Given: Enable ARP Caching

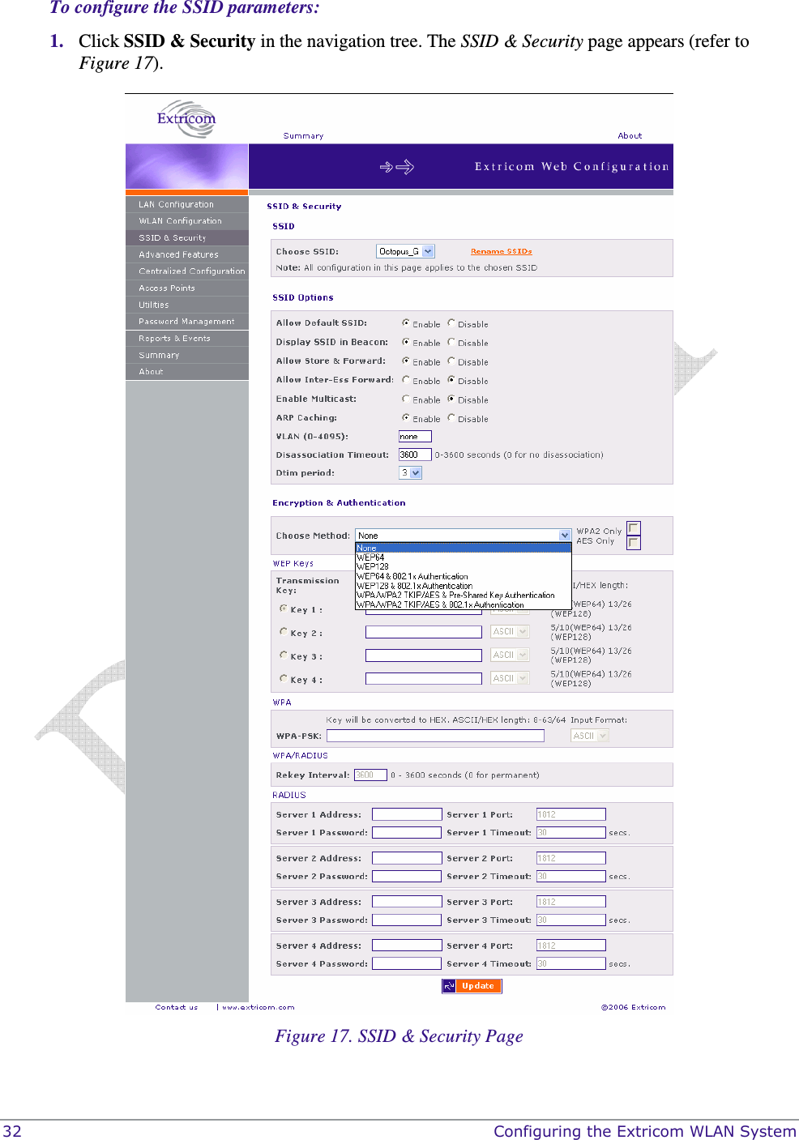Looking at the screenshot, I should 406,417.
